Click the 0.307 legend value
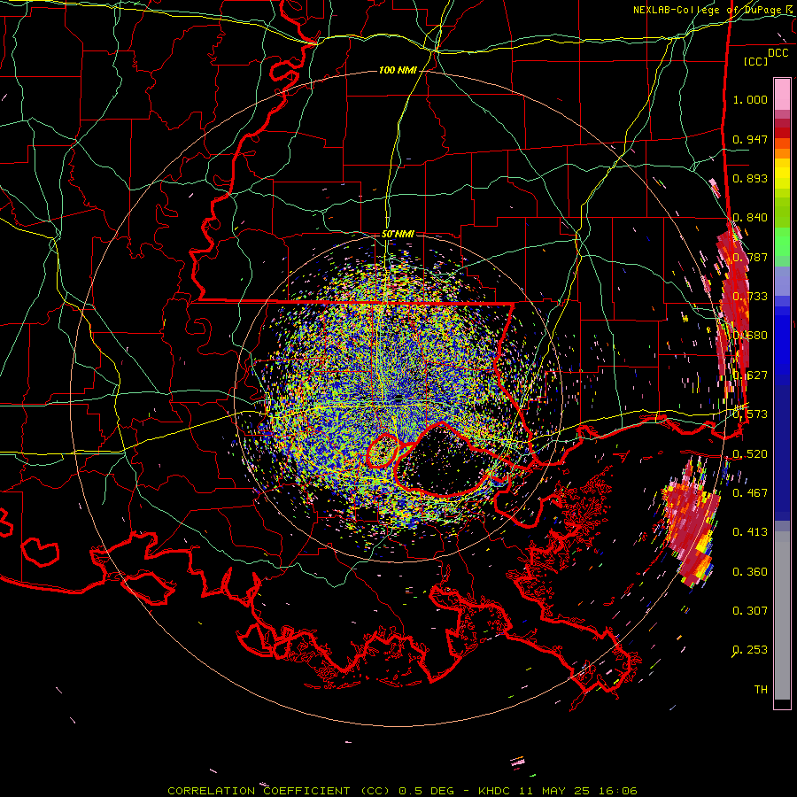 (750, 610)
